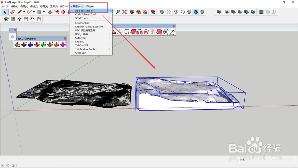Click the Subtract solid tool
This screenshot has width=298, height=168.
240,12
